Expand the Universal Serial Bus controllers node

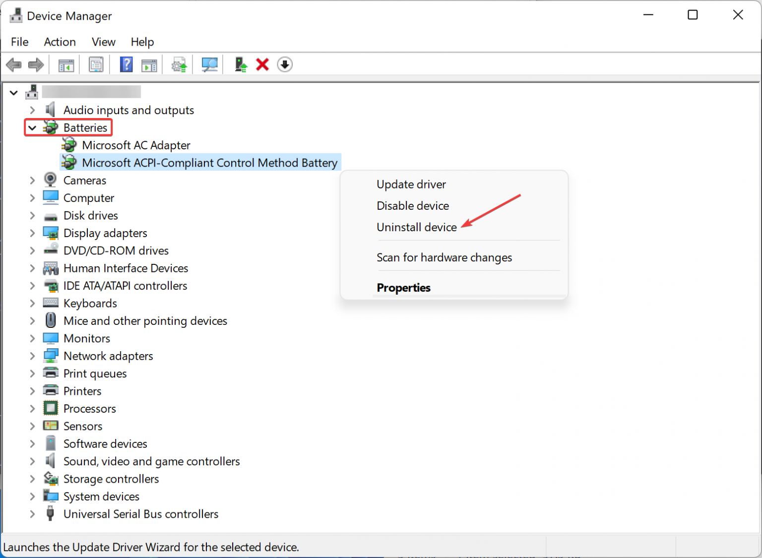pos(32,514)
